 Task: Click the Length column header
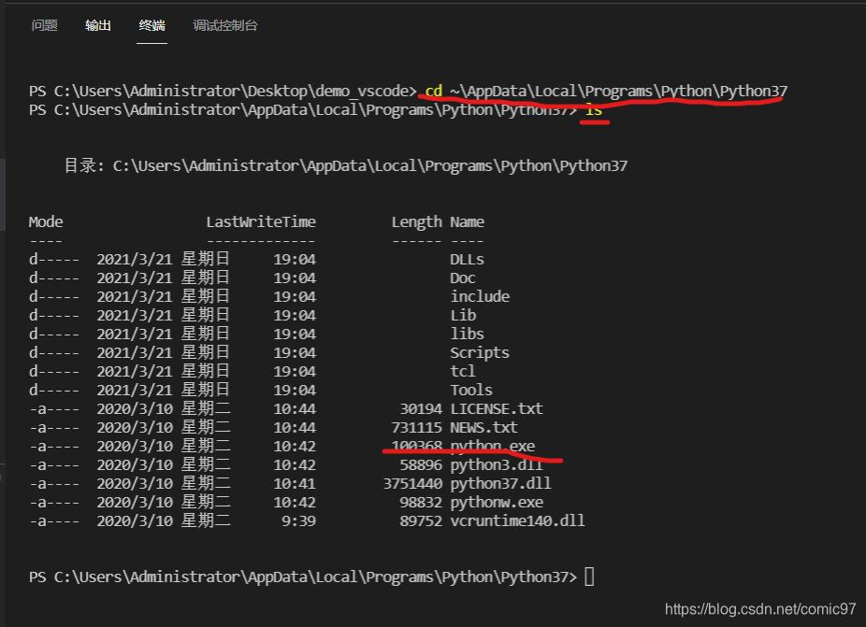416,222
